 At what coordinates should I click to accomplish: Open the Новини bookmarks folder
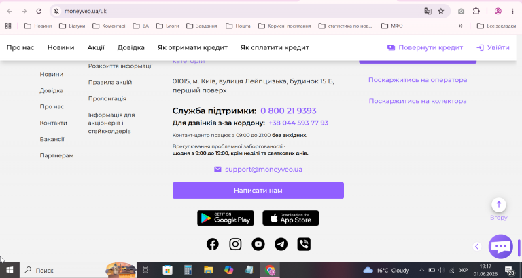click(38, 26)
